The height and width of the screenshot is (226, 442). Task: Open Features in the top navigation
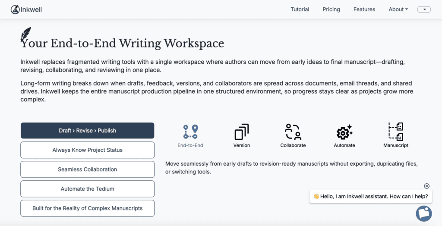tap(364, 9)
